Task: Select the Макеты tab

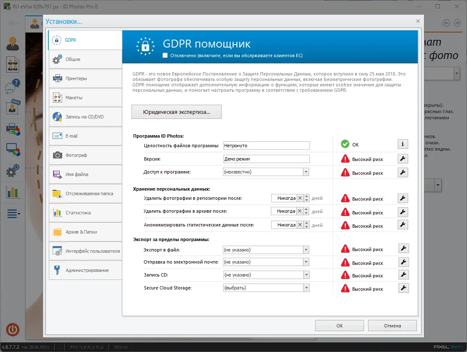Action: click(x=85, y=98)
